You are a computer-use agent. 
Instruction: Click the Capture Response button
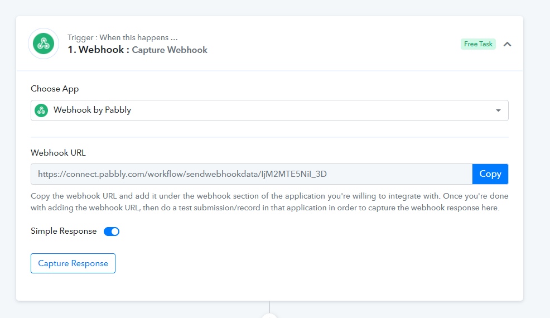[x=73, y=263]
